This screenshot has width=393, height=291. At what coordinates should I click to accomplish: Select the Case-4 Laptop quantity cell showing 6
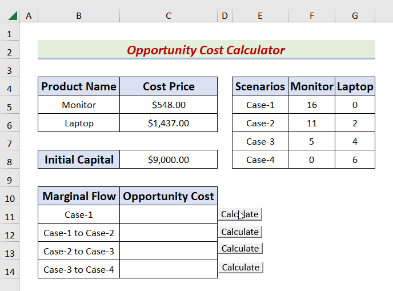coord(355,160)
